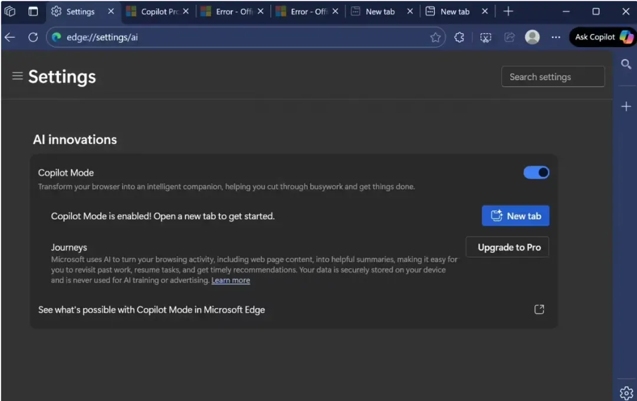This screenshot has width=637, height=401.
Task: Maximize the Edge window
Action: (x=596, y=11)
